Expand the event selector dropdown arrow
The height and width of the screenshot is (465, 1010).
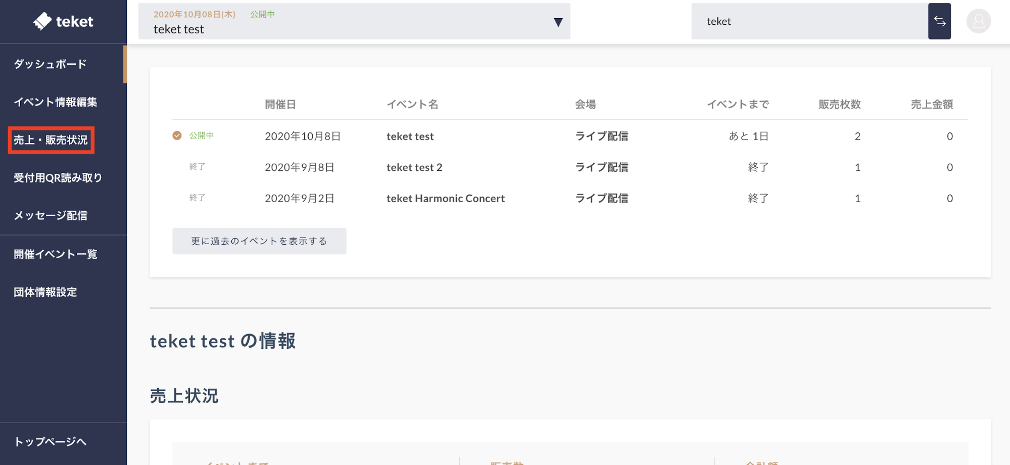[x=558, y=22]
